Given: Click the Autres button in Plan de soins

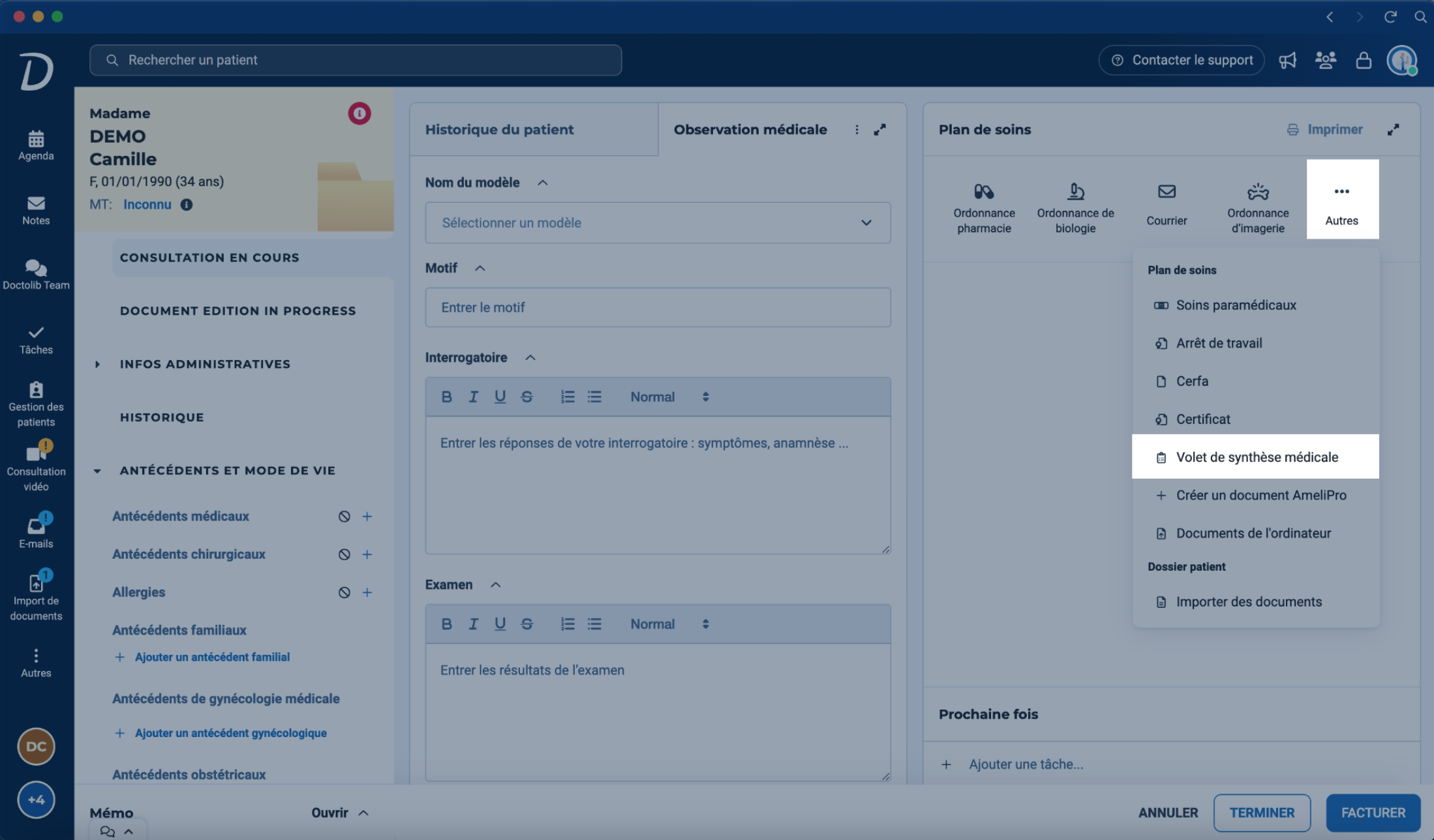Looking at the screenshot, I should [1342, 200].
